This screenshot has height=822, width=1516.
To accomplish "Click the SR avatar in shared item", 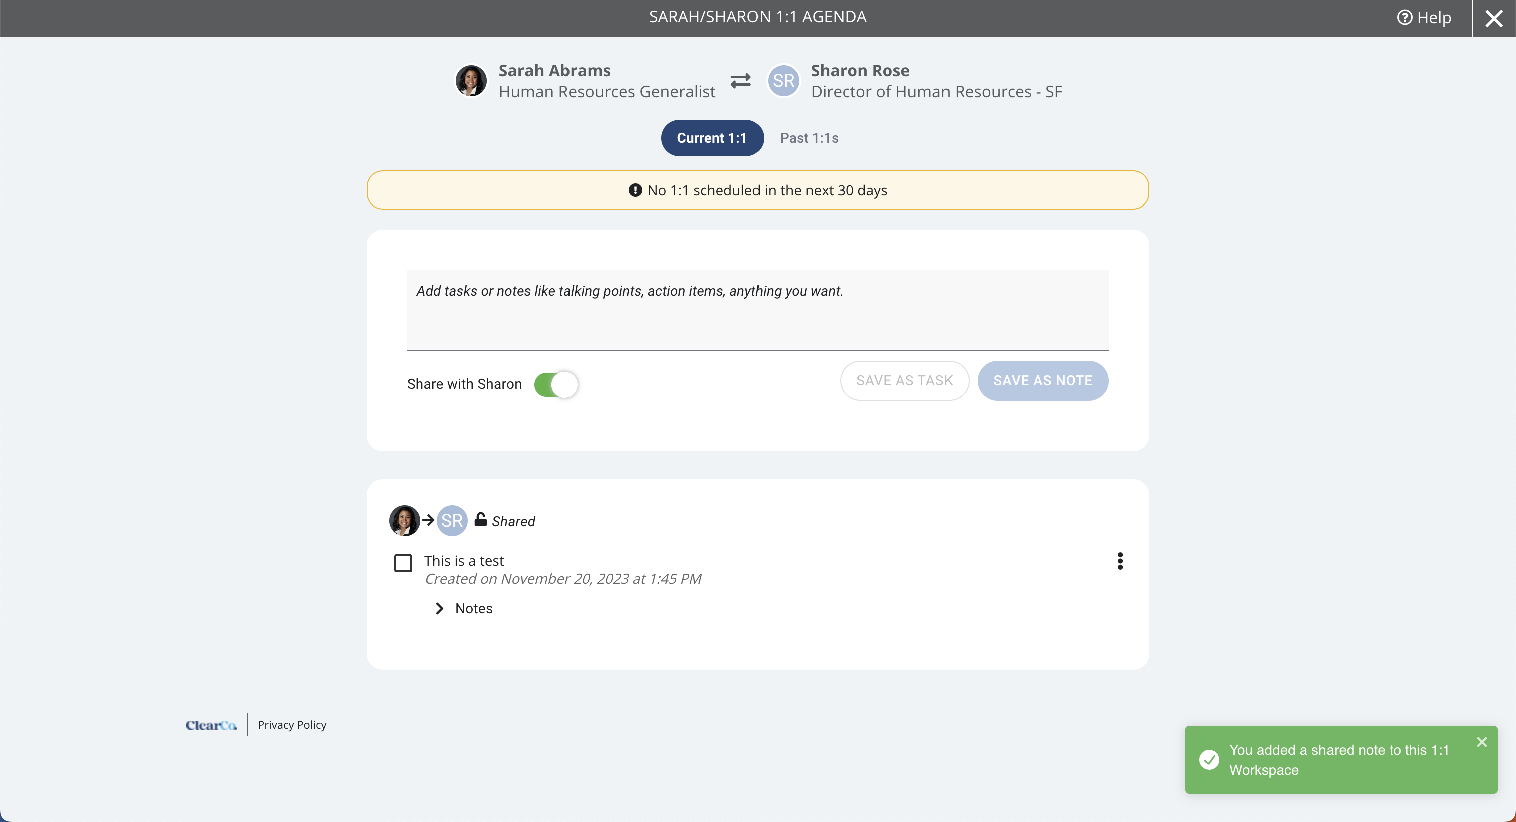I will (x=452, y=521).
